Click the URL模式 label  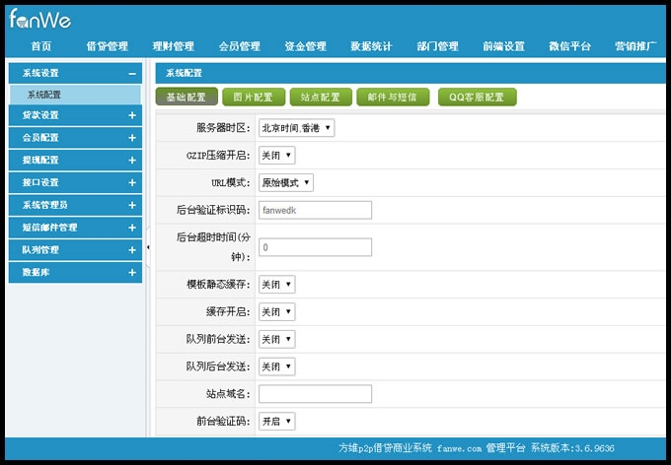tap(231, 183)
